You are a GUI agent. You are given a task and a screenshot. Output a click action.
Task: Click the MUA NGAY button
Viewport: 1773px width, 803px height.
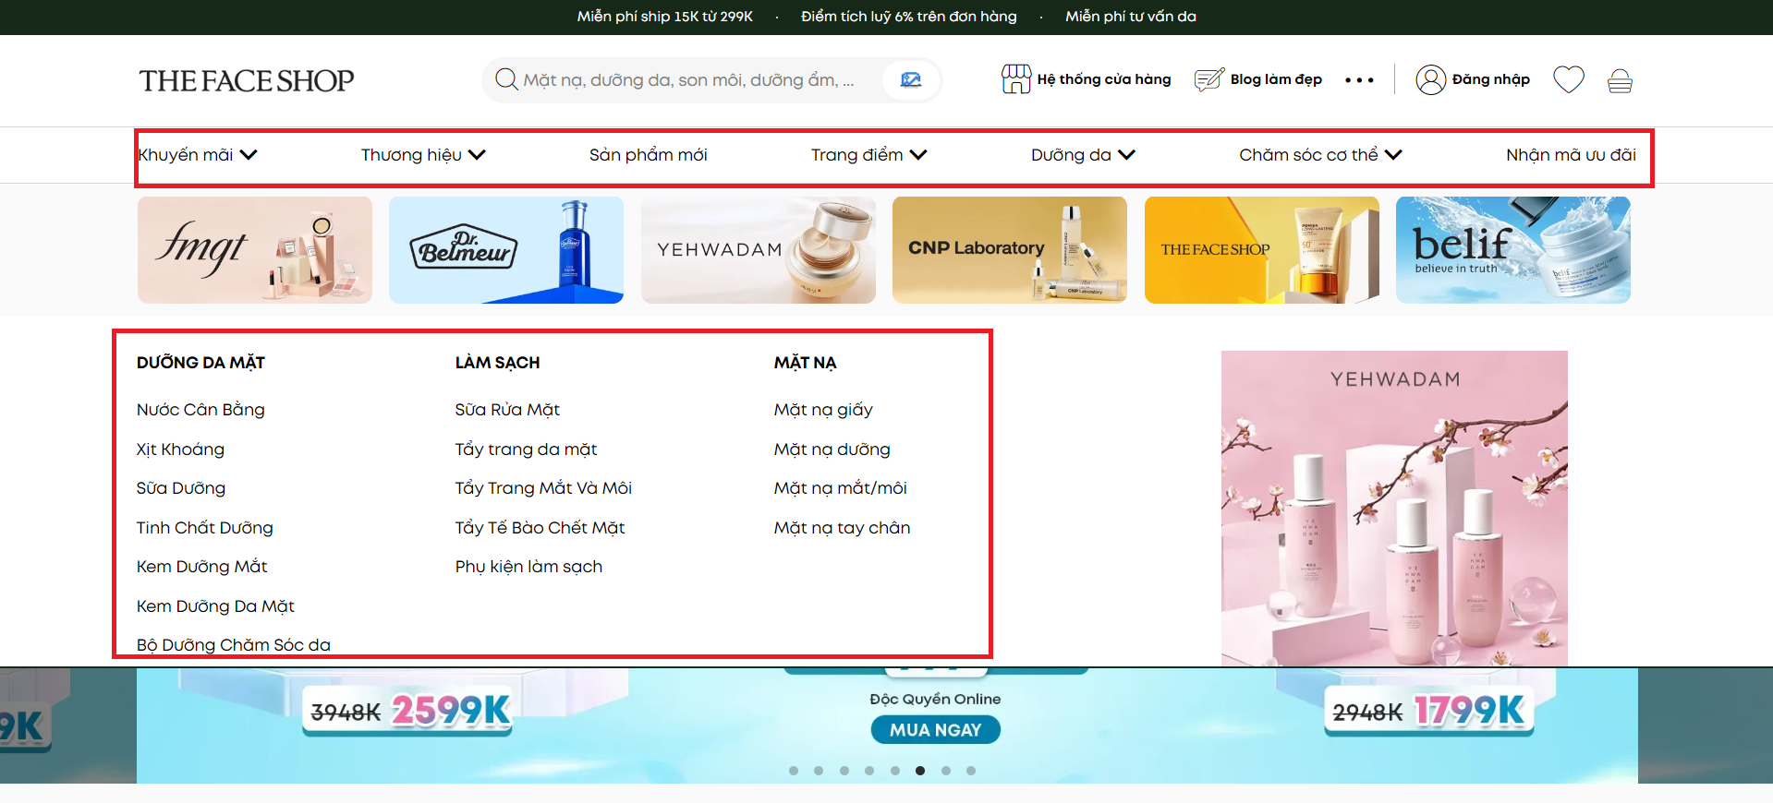[935, 730]
